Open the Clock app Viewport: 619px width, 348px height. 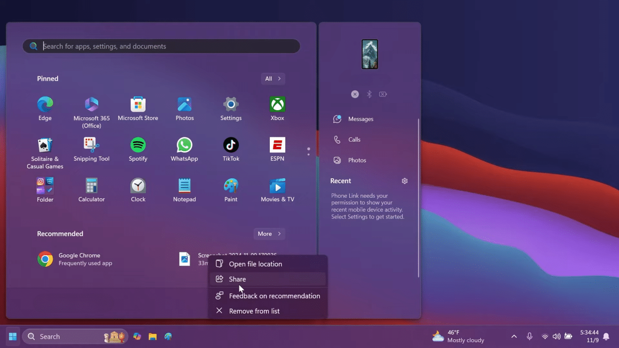tap(138, 190)
